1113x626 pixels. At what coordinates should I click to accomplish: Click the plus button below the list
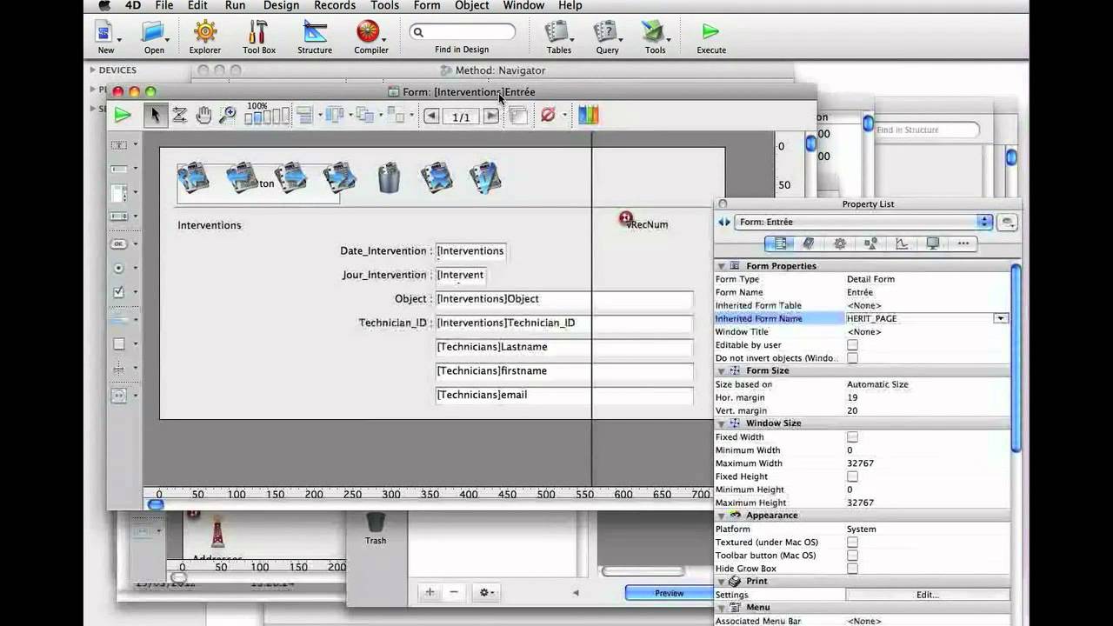pyautogui.click(x=429, y=592)
